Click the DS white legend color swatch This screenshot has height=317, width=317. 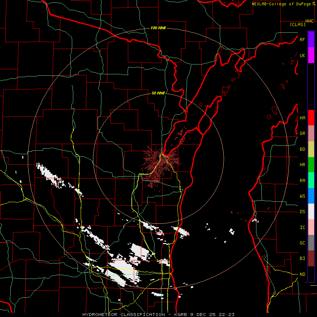click(x=311, y=211)
